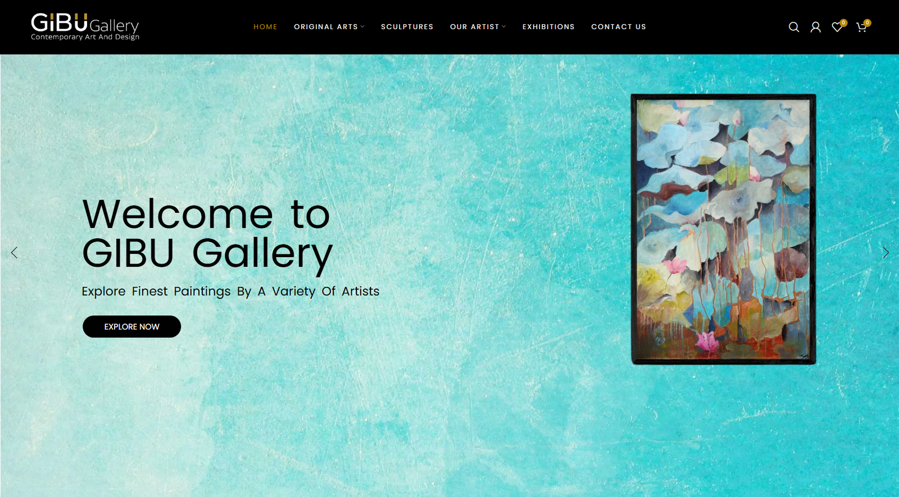This screenshot has height=497, width=899.
Task: Click the framed lotus painting thumbnail
Action: coord(723,229)
